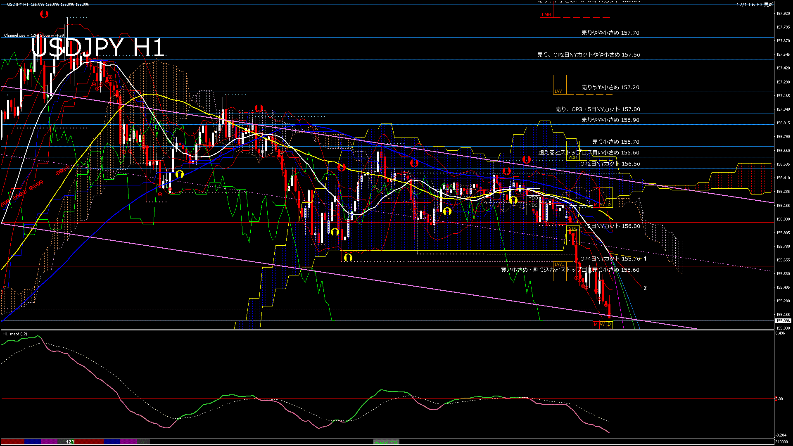Click the H1 macd (12) indicator label

point(15,334)
